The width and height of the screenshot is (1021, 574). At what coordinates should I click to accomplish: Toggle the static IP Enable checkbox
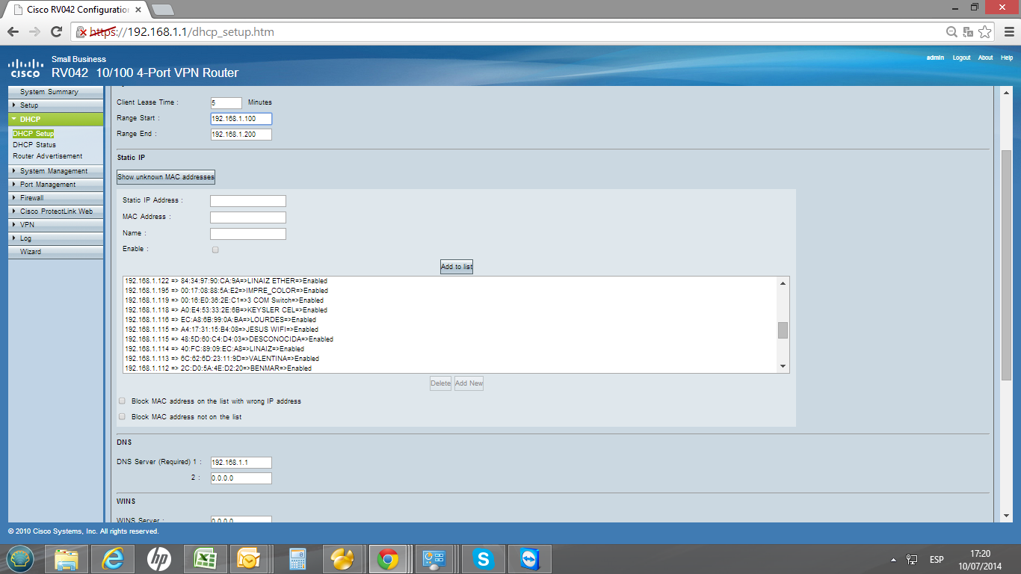point(215,250)
